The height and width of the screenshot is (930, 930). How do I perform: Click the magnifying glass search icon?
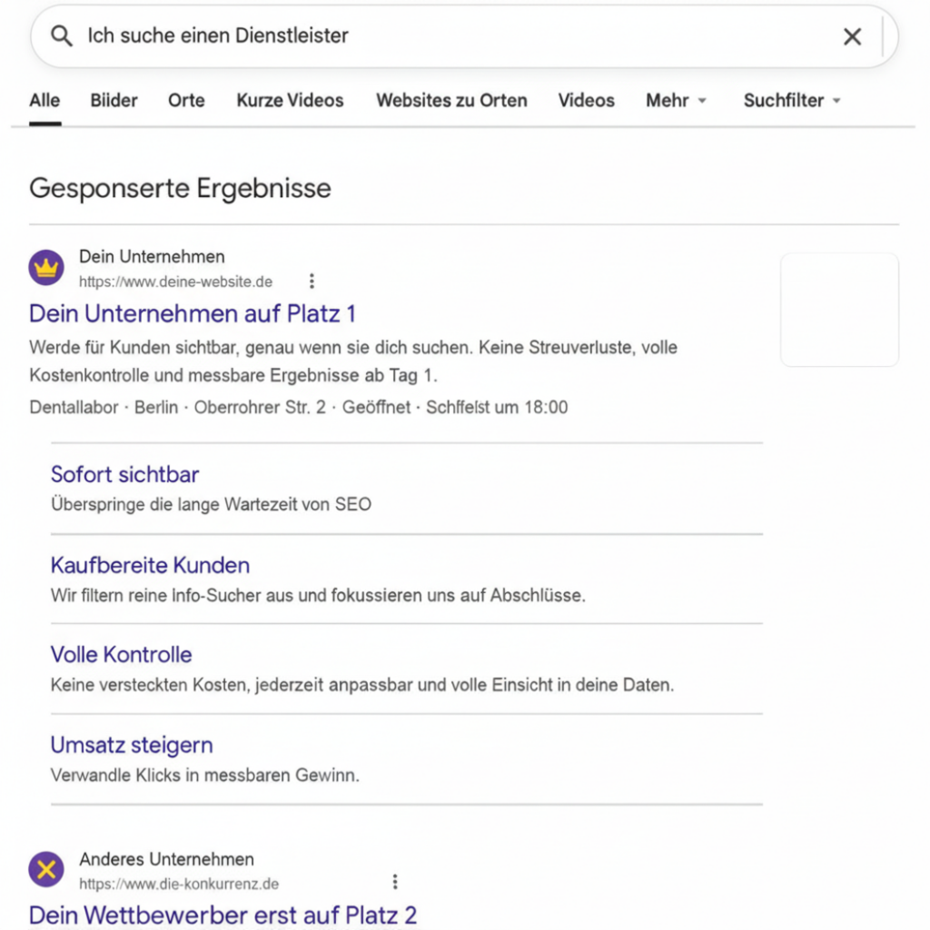tap(61, 36)
